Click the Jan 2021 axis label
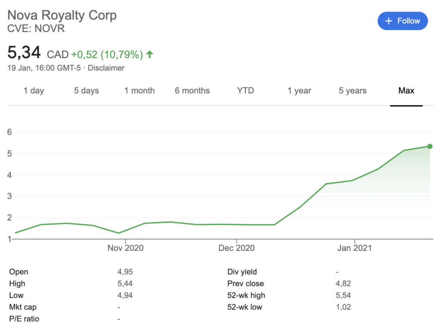 pyautogui.click(x=354, y=248)
